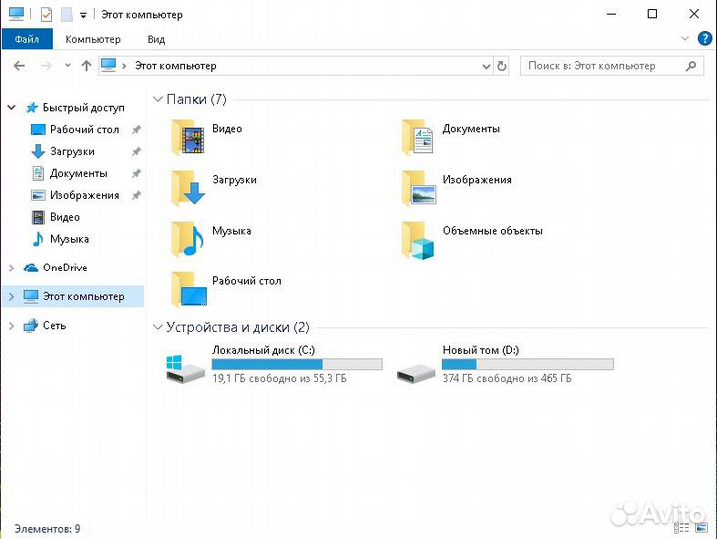
Task: Click the C: drive usage bar
Action: tap(297, 365)
